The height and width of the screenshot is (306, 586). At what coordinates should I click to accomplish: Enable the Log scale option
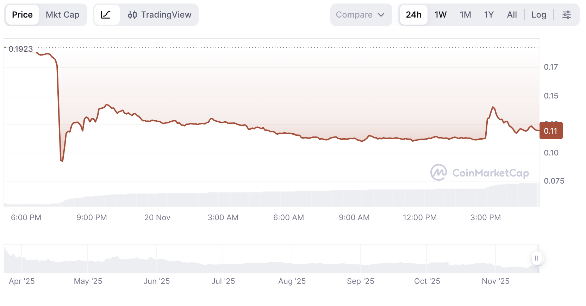539,14
